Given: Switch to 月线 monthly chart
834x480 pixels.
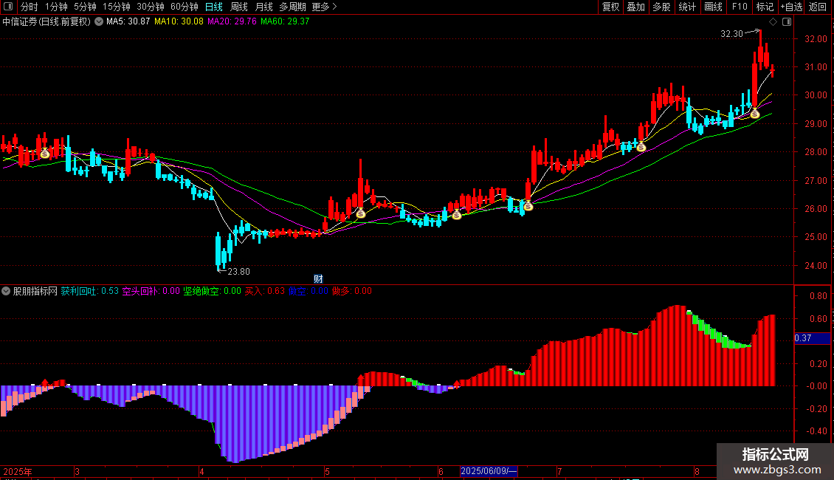Looking at the screenshot, I should coord(263,7).
